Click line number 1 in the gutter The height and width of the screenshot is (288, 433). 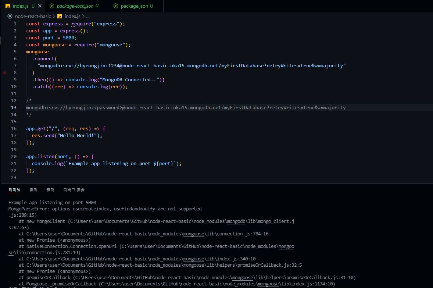[15, 24]
